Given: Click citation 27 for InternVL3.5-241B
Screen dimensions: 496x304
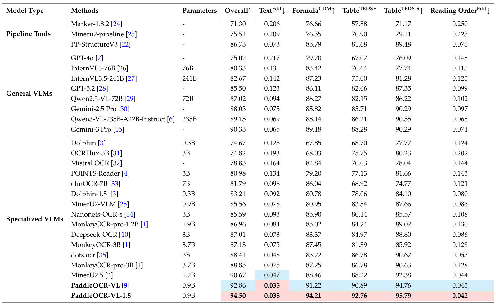Looking at the screenshot, I should tap(131, 78).
